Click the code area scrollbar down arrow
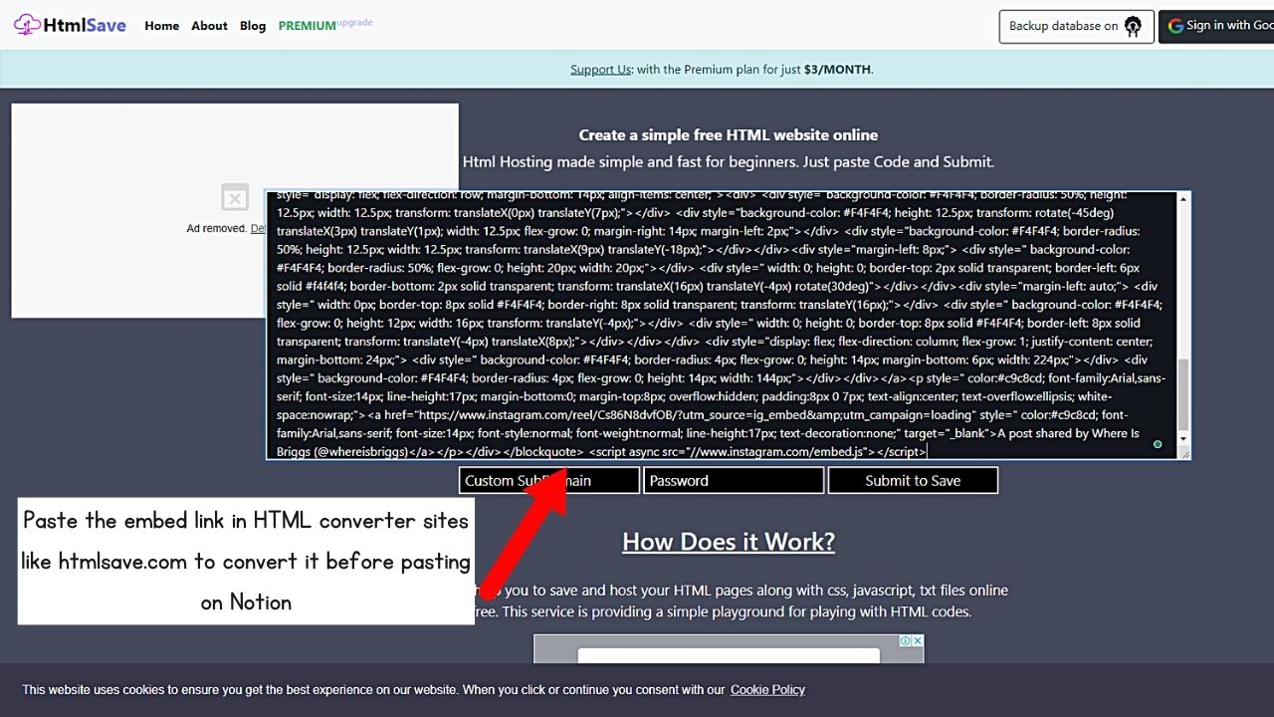1274x717 pixels. (x=1183, y=439)
